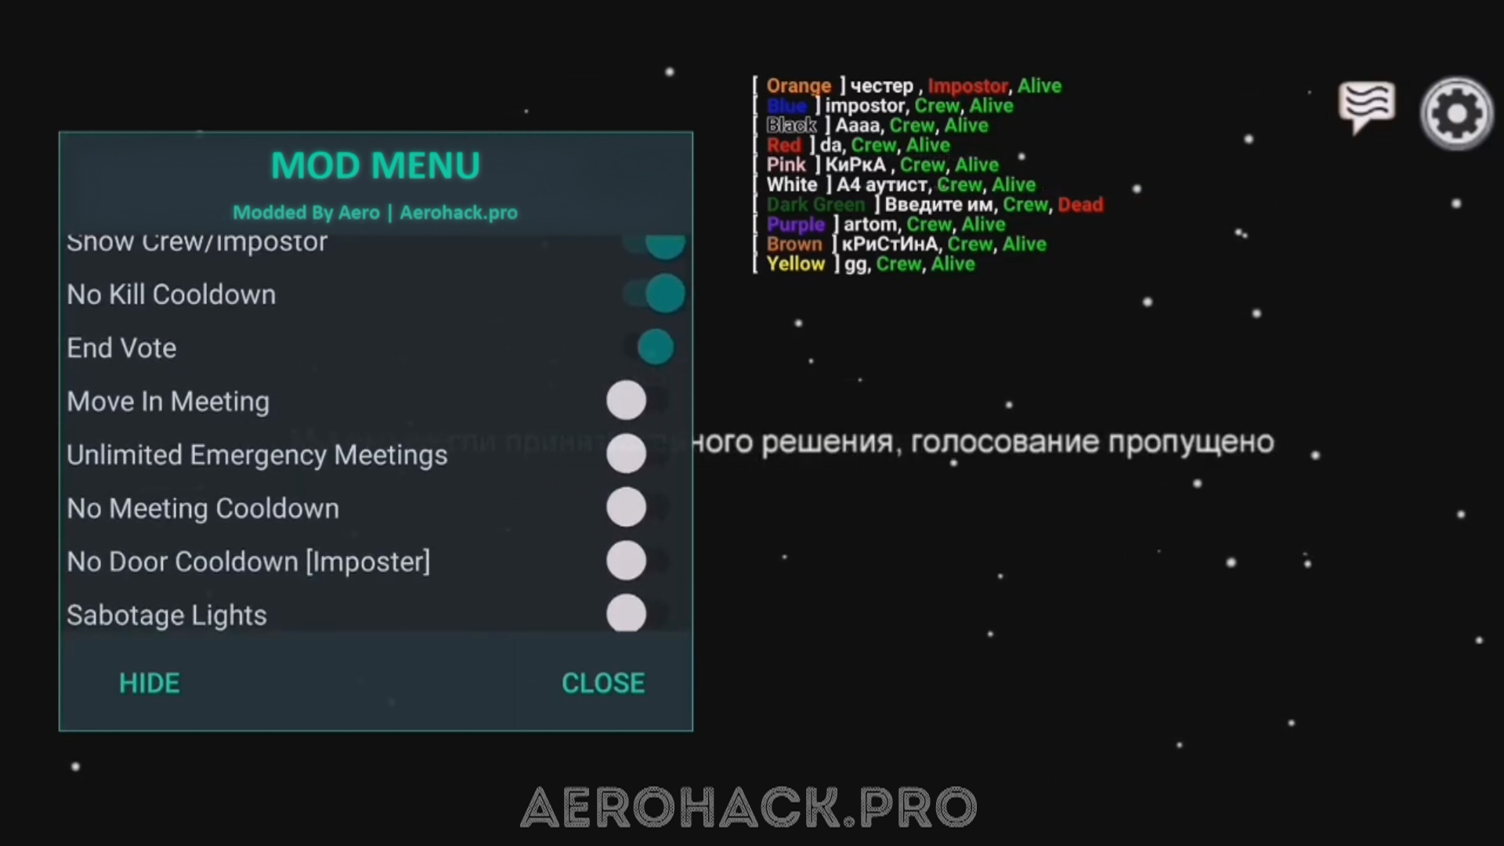Enable No Meeting Cooldown option
1504x846 pixels.
[x=625, y=507]
